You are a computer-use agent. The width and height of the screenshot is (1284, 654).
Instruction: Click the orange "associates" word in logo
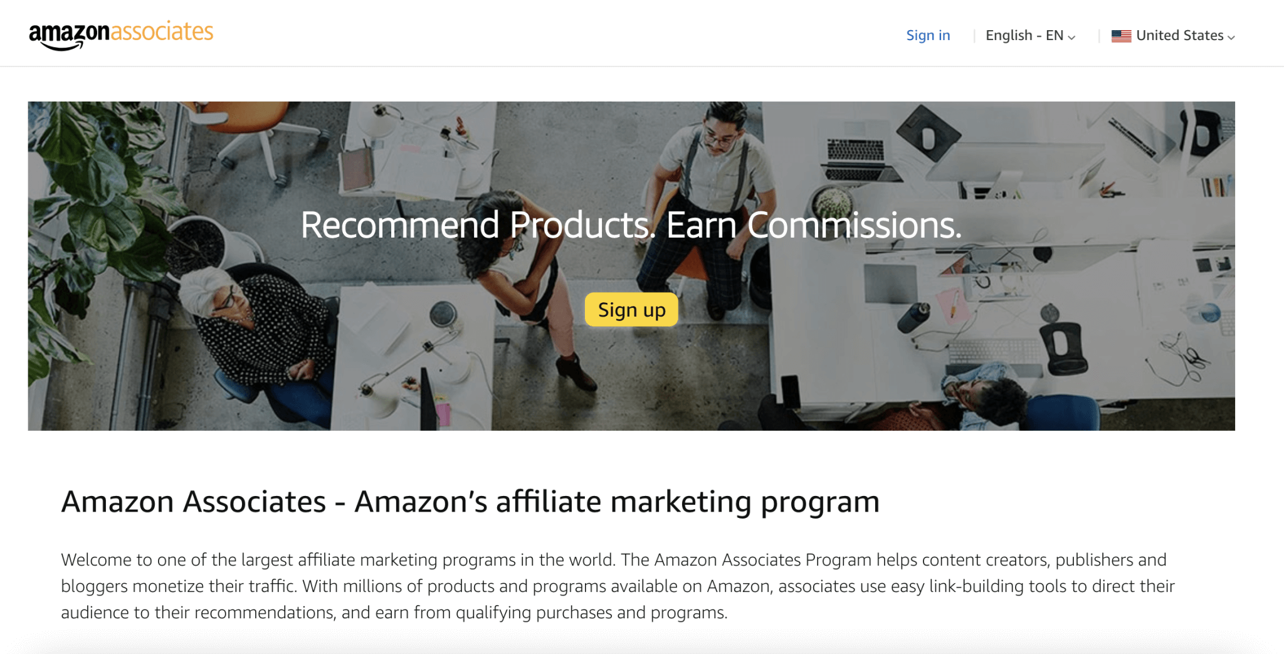coord(162,31)
